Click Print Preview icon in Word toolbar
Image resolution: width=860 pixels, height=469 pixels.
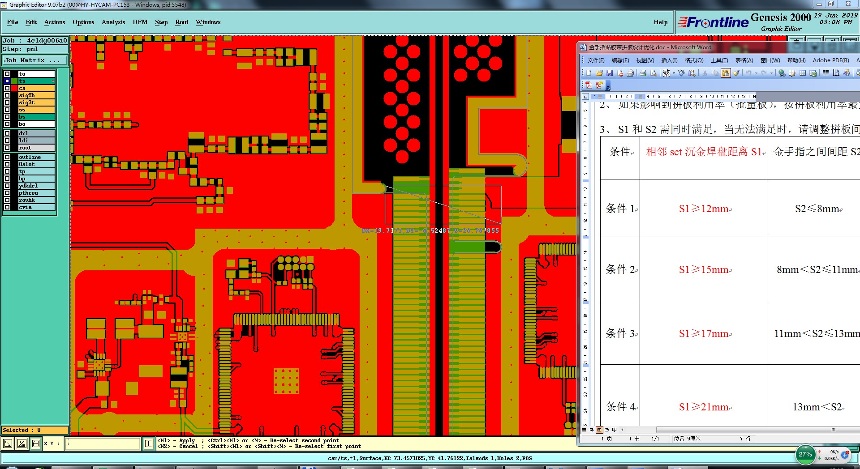tap(653, 73)
